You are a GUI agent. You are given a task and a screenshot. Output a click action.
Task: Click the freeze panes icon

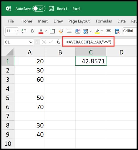[x=85, y=31]
